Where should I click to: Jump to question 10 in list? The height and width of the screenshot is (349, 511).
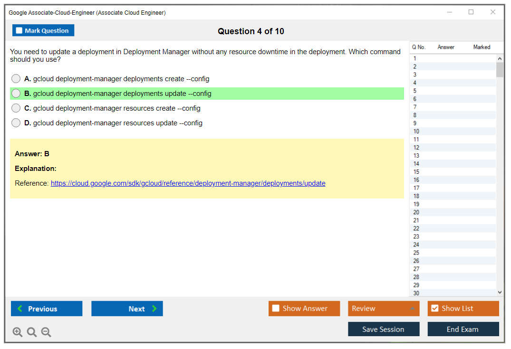tap(416, 132)
